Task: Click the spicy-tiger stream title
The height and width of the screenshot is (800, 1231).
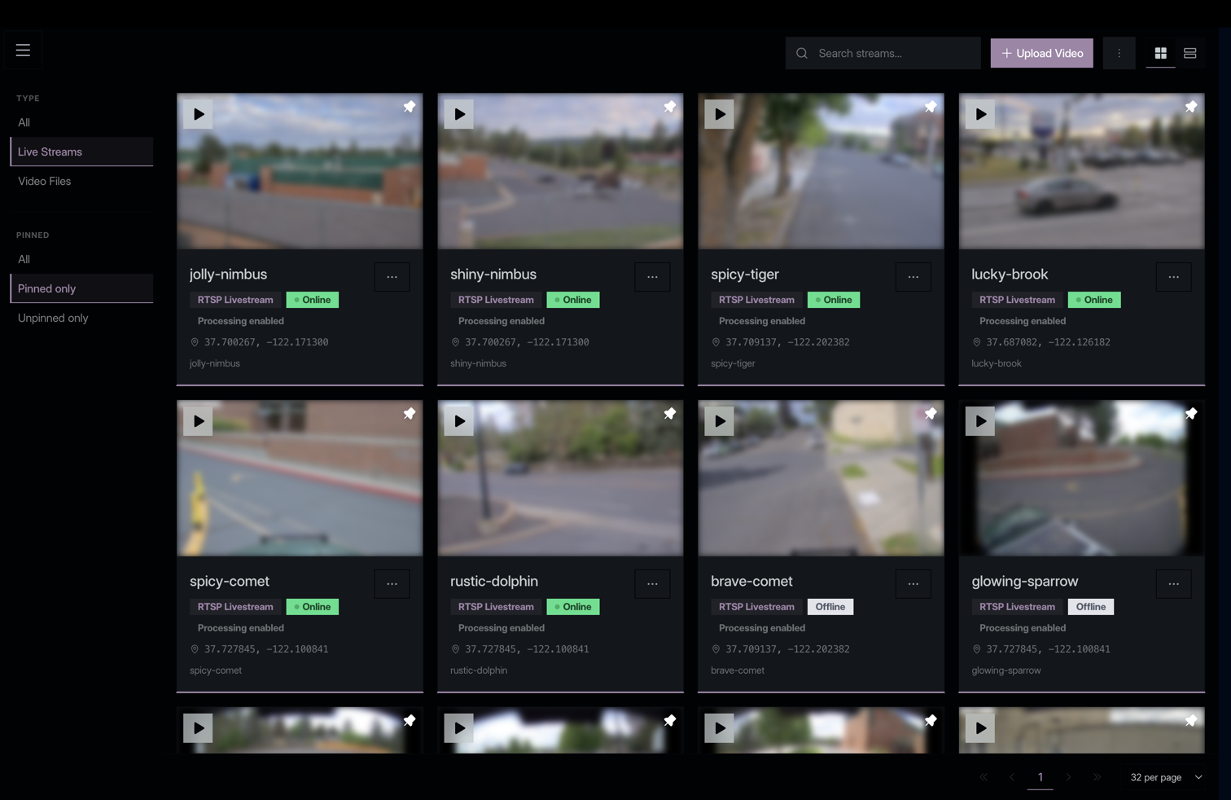Action: 744,275
